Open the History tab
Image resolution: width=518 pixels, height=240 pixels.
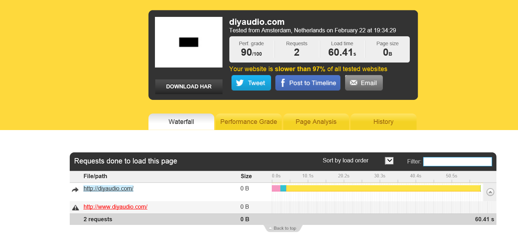(x=383, y=122)
